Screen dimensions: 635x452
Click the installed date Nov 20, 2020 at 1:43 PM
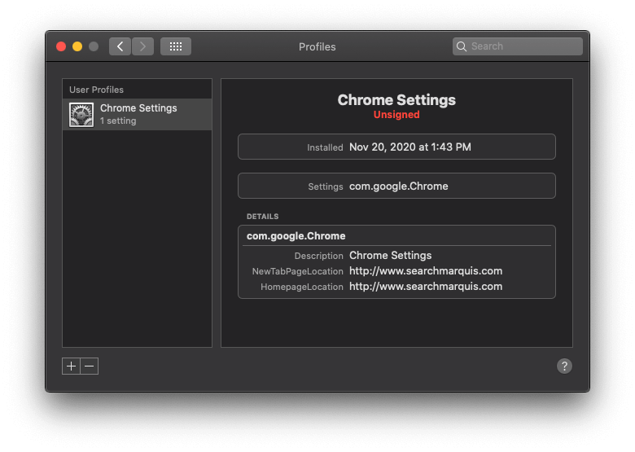coord(409,147)
